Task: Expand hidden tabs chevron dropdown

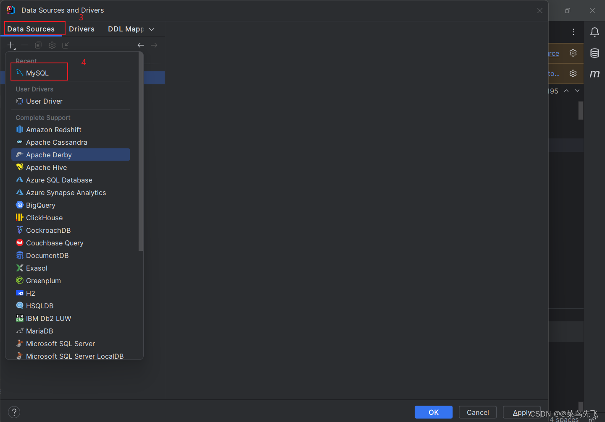Action: (x=152, y=29)
